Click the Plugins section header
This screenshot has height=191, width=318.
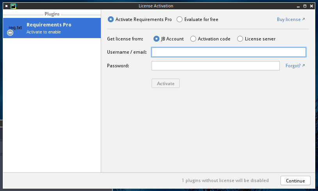52,14
